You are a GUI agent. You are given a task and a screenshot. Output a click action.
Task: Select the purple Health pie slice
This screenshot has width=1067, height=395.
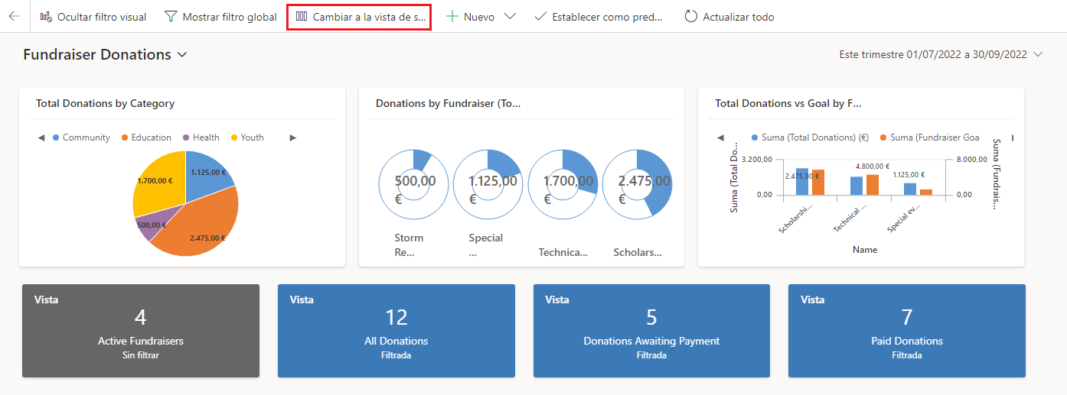[158, 224]
